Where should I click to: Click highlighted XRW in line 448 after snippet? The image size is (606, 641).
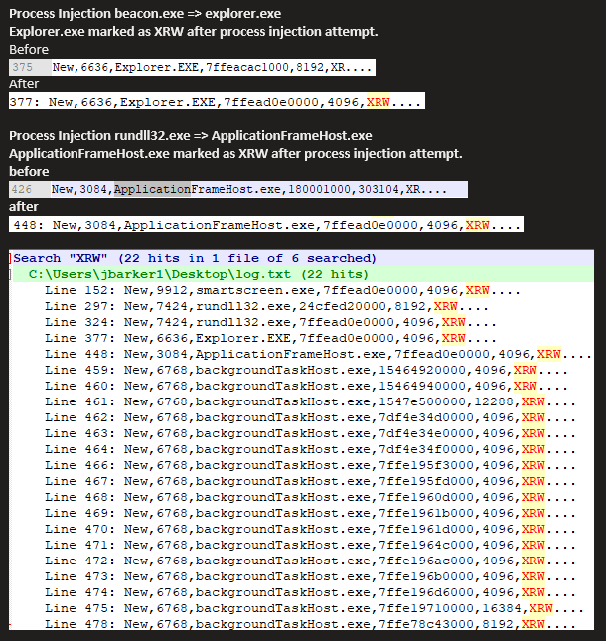478,225
